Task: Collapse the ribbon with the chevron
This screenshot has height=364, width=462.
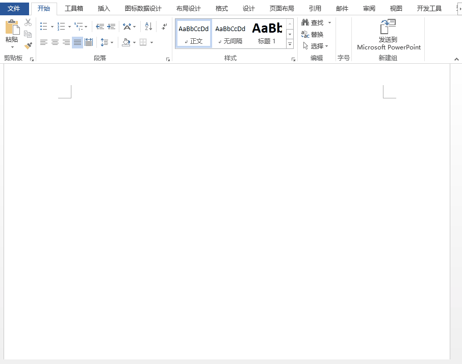Action: tap(456, 58)
